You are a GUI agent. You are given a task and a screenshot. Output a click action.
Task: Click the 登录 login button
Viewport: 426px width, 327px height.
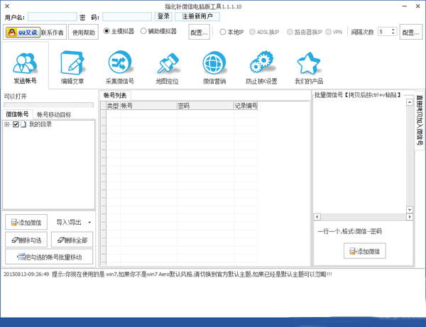click(x=163, y=16)
